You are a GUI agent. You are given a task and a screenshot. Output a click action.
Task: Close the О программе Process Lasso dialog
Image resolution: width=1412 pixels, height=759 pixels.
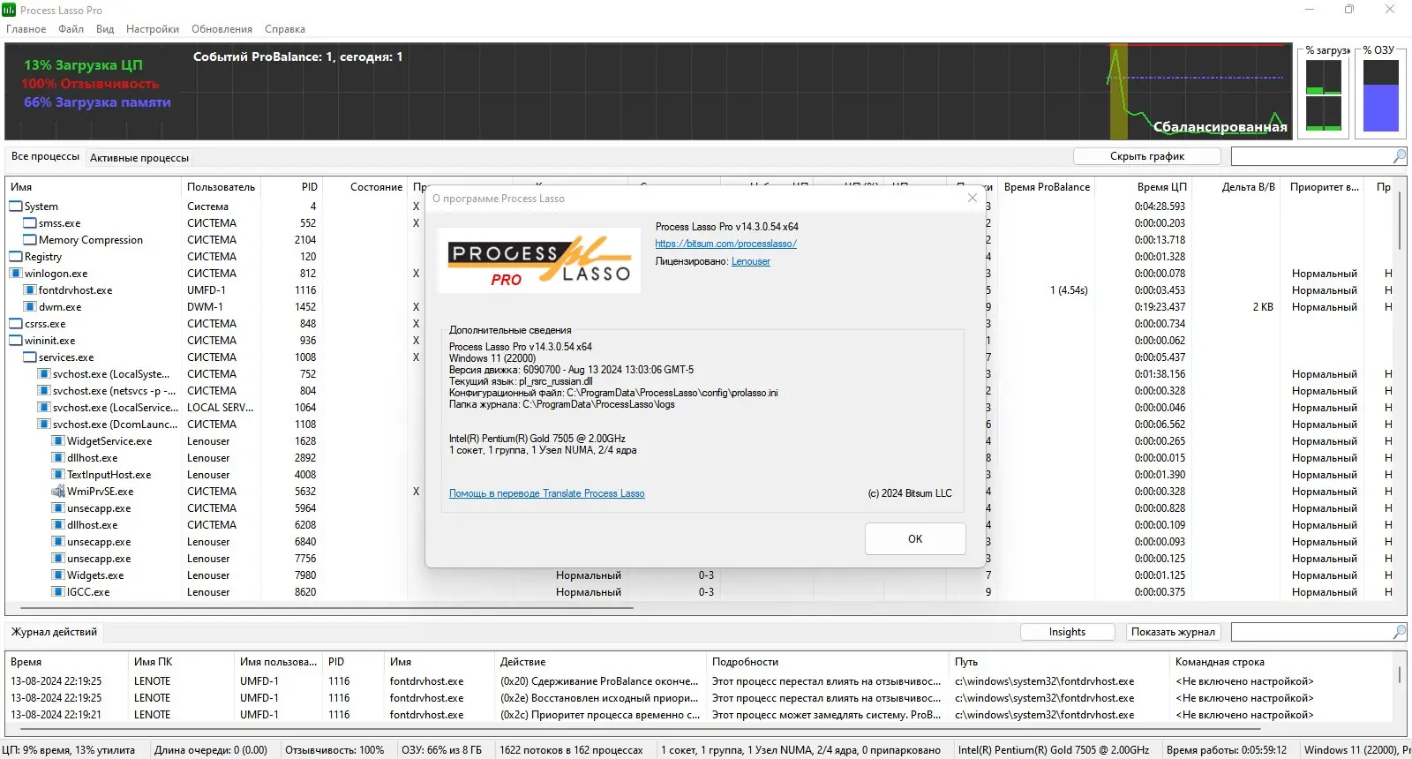coord(973,198)
